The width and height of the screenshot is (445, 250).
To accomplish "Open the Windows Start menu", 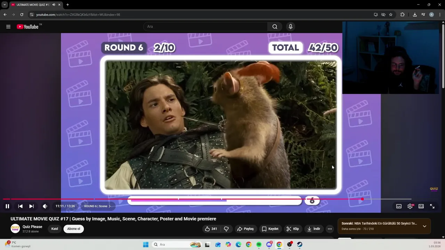I will tap(146, 244).
